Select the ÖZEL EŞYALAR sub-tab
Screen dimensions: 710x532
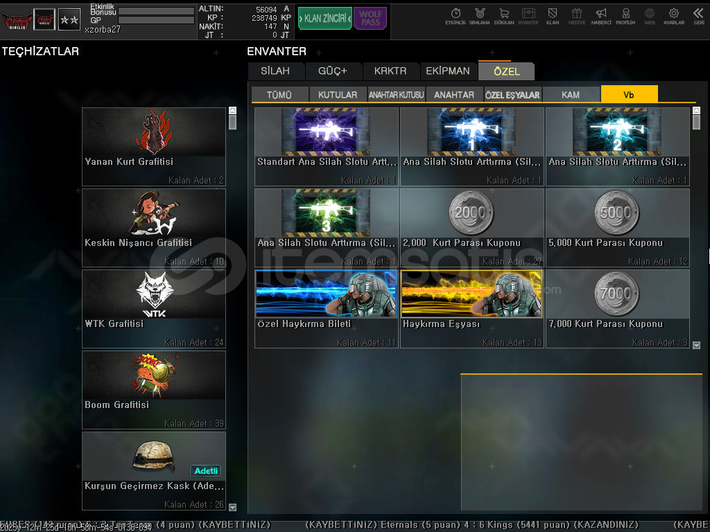tap(512, 94)
